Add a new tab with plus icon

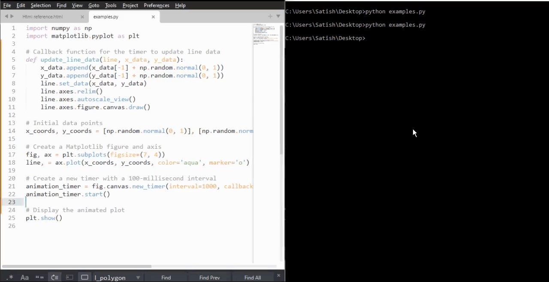pyautogui.click(x=270, y=16)
